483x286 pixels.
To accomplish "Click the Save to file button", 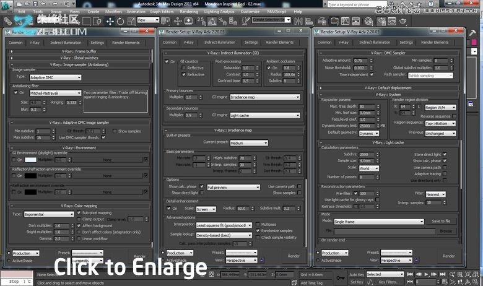I will tap(441, 221).
